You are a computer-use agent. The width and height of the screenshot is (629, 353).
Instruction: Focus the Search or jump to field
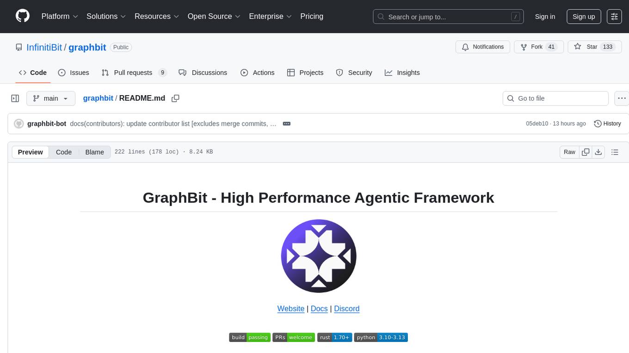(448, 17)
